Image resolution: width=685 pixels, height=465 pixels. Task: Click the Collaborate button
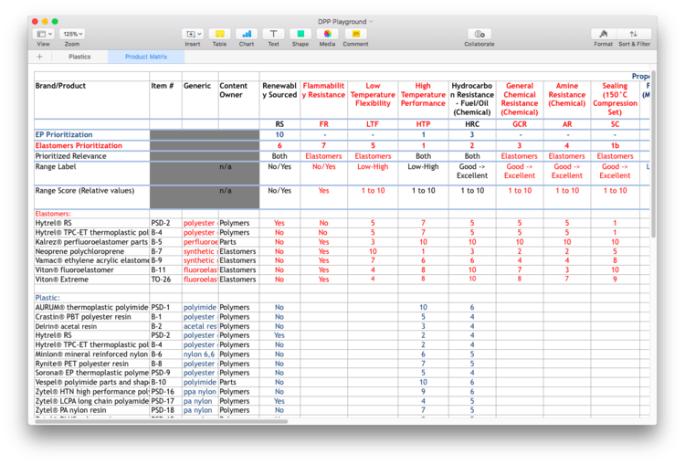(x=479, y=34)
